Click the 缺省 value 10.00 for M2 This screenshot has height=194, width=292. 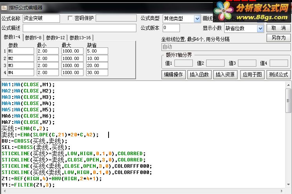pyautogui.click(x=97, y=58)
